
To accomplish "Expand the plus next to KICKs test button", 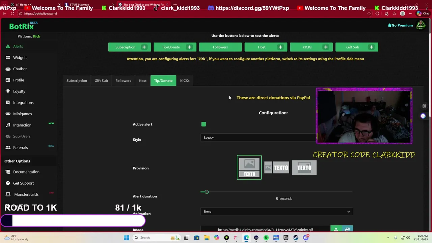I will pyautogui.click(x=326, y=47).
